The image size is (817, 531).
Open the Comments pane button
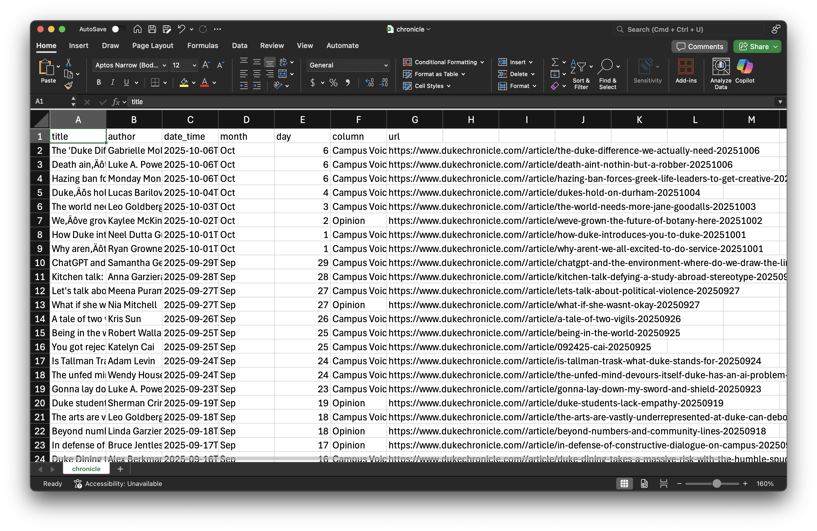coord(700,47)
